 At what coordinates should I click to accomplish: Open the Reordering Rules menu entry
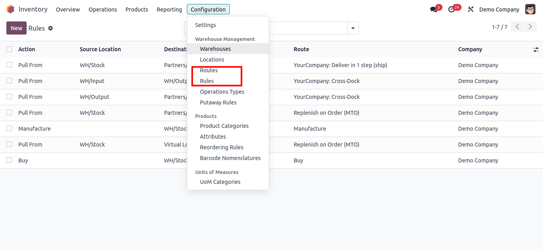221,147
